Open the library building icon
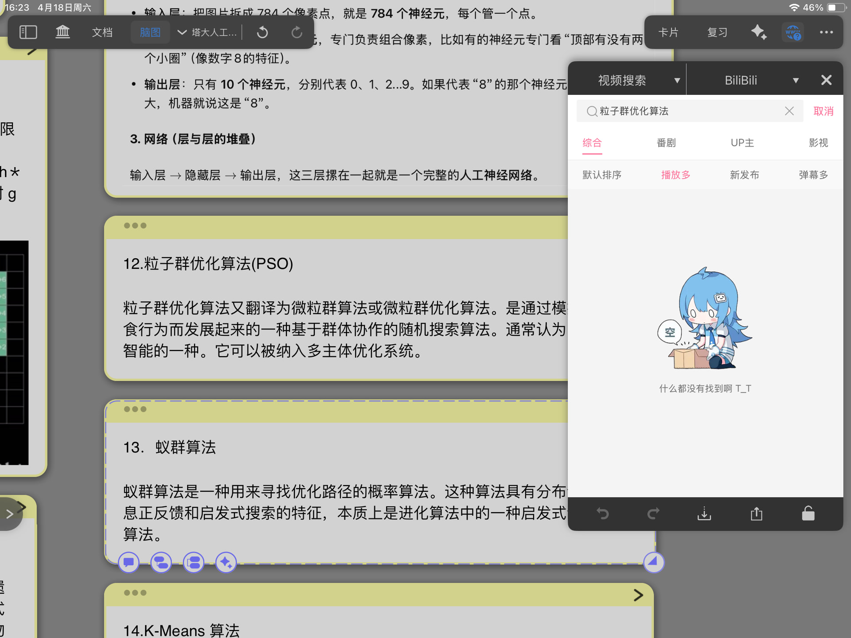The width and height of the screenshot is (851, 638). pyautogui.click(x=62, y=32)
